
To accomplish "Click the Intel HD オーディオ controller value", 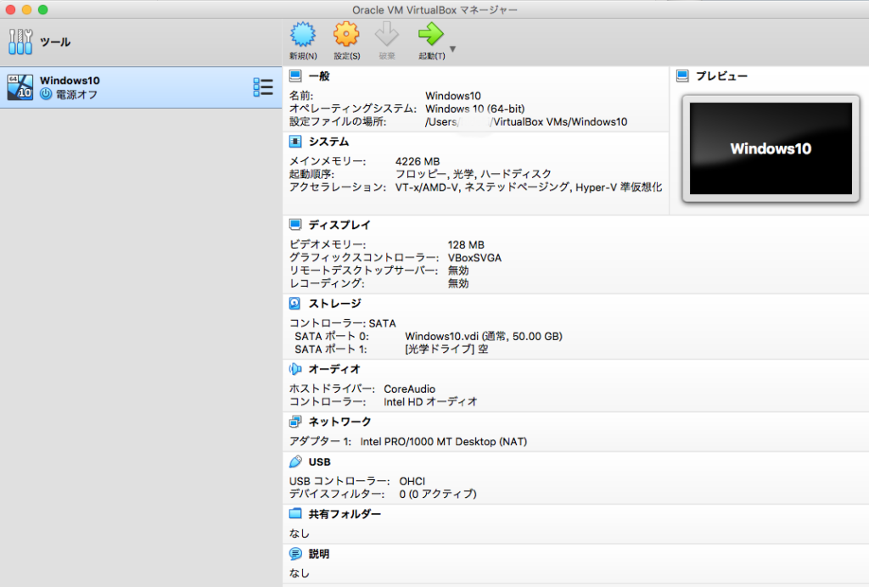I will coord(430,401).
